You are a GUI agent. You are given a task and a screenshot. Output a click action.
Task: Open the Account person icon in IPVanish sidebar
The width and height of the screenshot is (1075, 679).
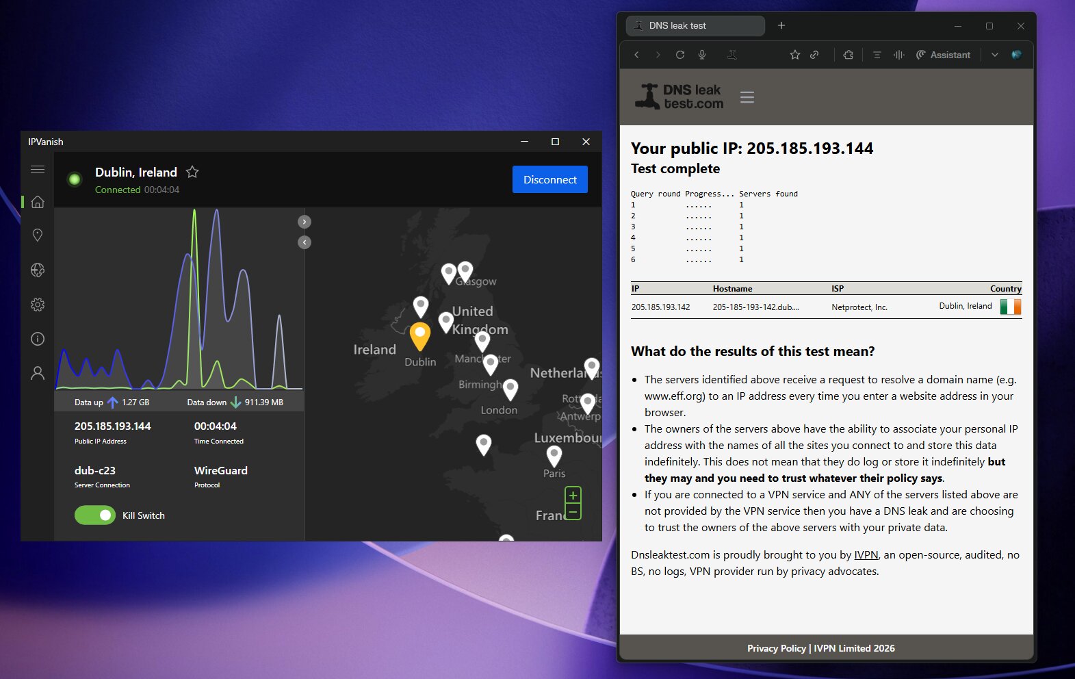(38, 373)
